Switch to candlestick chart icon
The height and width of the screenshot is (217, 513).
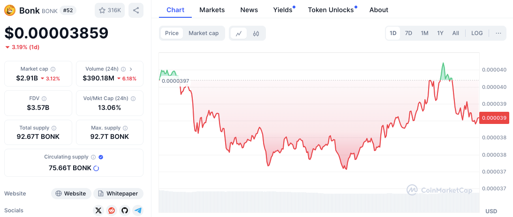click(x=256, y=33)
